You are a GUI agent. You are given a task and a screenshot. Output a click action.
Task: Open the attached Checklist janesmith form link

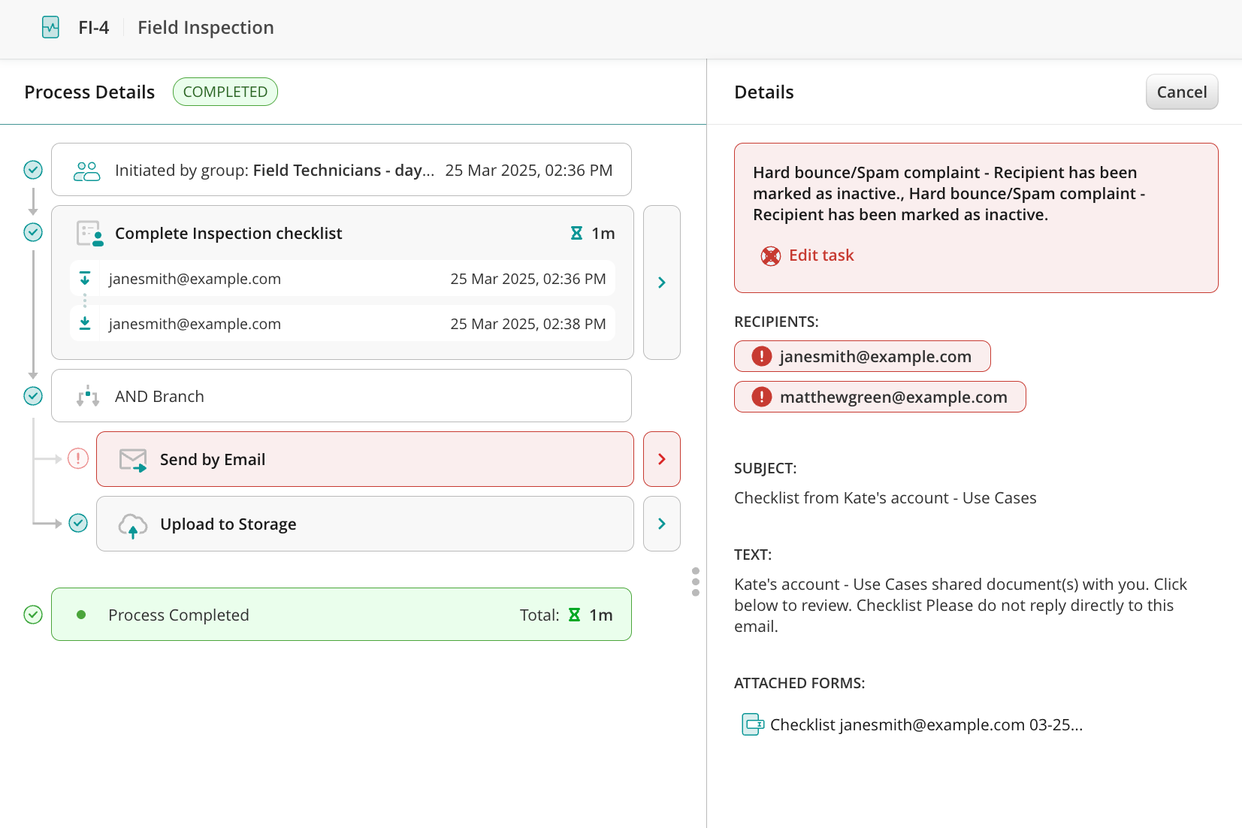(926, 724)
